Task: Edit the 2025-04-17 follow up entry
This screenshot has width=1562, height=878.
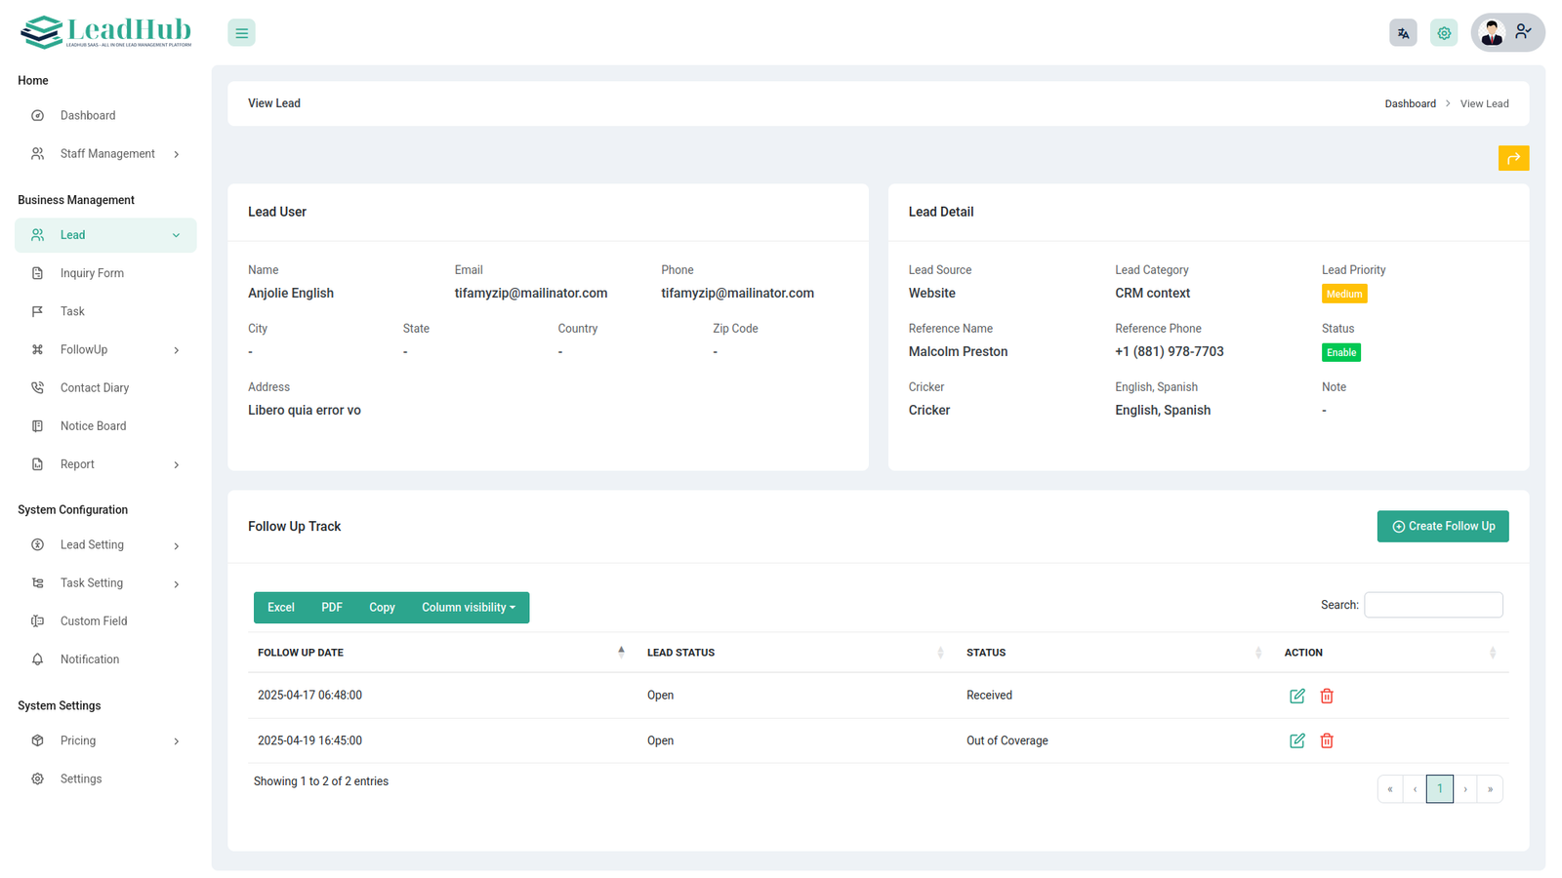Action: [x=1296, y=696]
